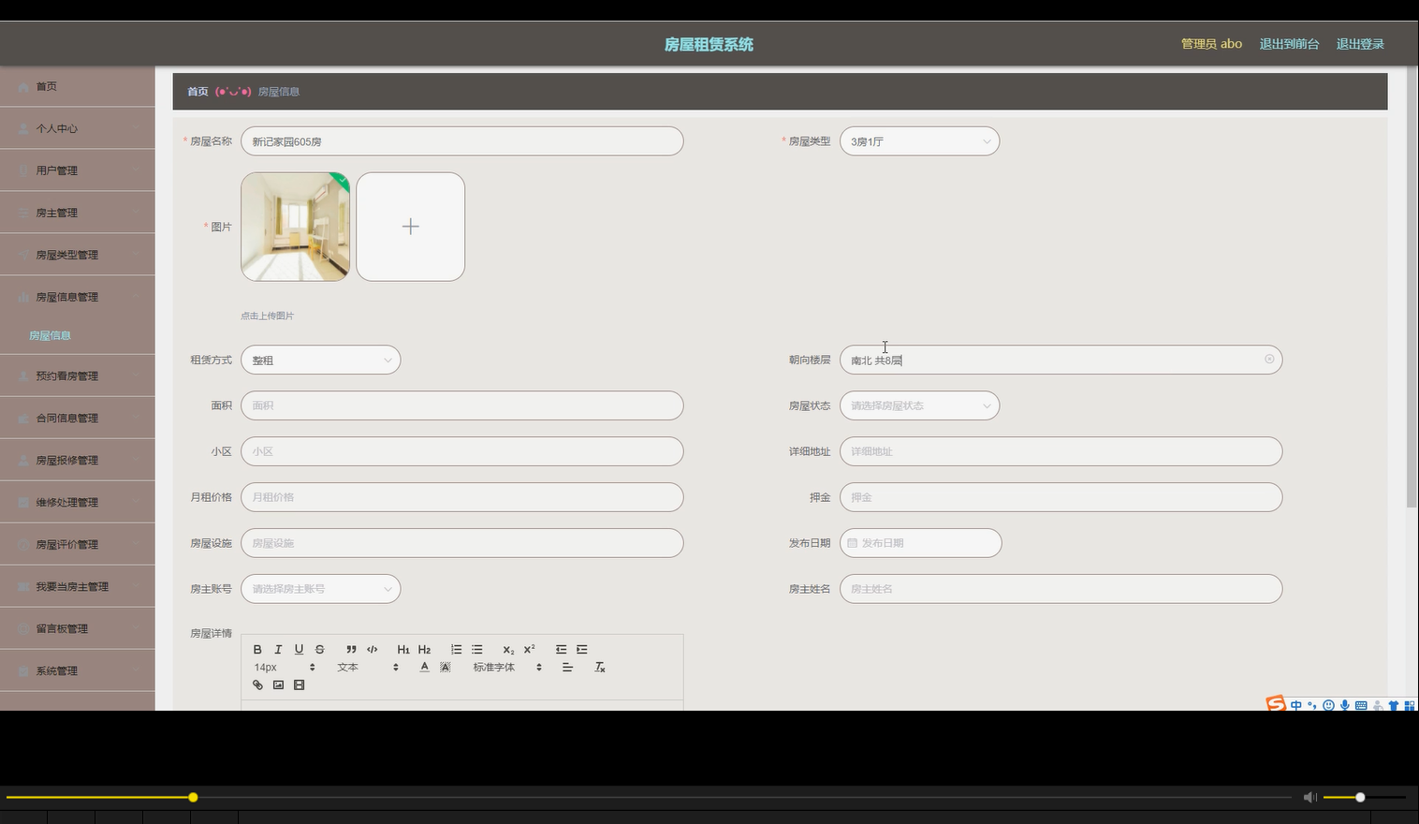Insert a hyperlink using the link icon
1419x824 pixels.
tap(257, 684)
